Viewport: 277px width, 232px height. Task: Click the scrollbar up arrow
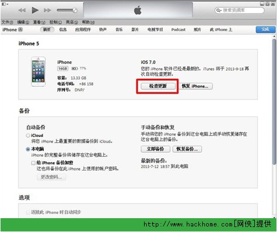274,37
